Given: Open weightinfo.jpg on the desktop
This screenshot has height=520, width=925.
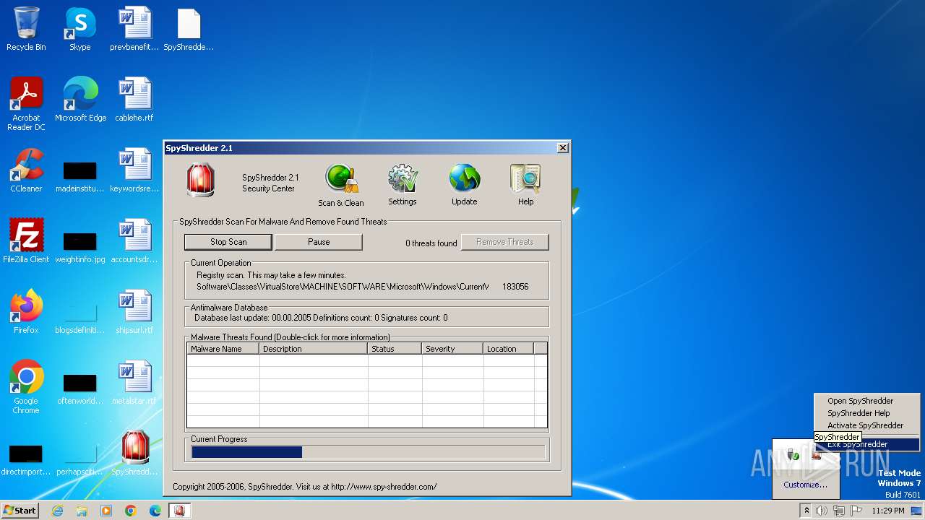Looking at the screenshot, I should 80,246.
